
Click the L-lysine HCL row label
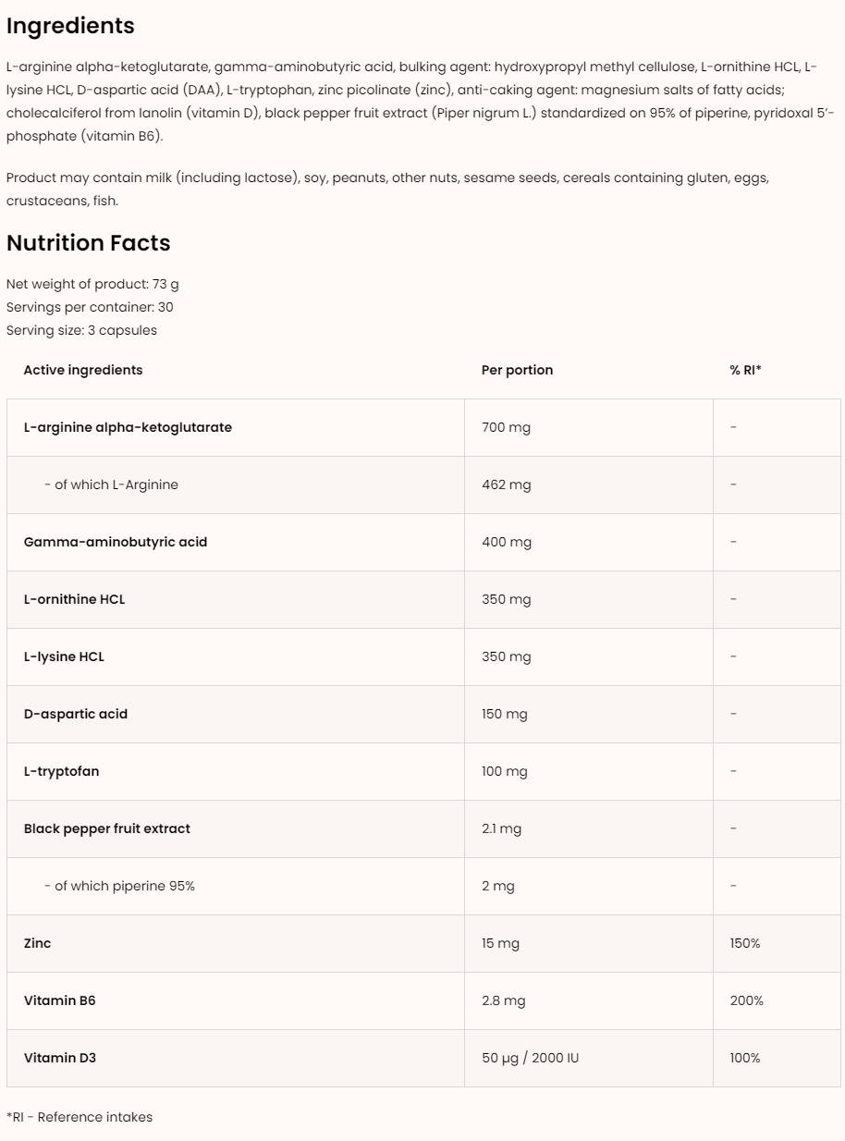(x=64, y=656)
